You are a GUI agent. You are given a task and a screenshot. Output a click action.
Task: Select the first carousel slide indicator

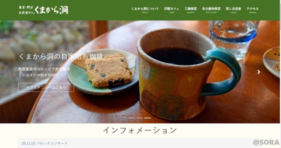[132, 118]
